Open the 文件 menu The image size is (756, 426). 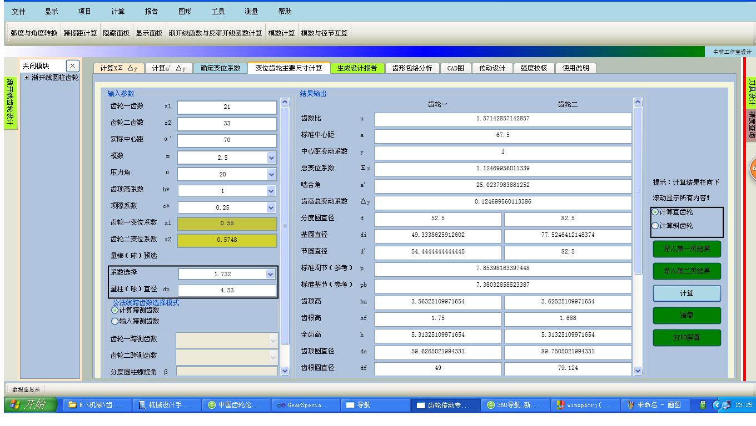(18, 11)
